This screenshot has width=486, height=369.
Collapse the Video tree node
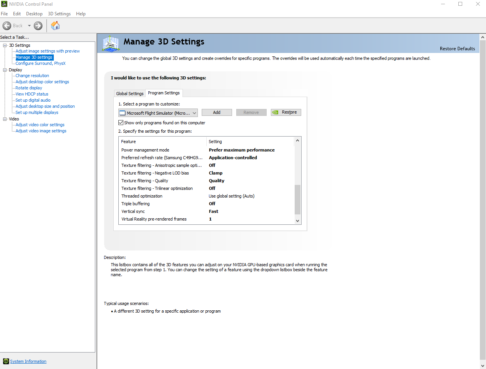[x=5, y=119]
